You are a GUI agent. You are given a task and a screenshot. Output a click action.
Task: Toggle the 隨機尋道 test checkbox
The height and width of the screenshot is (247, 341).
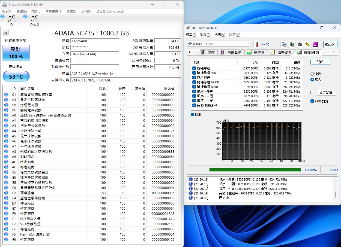point(194,68)
